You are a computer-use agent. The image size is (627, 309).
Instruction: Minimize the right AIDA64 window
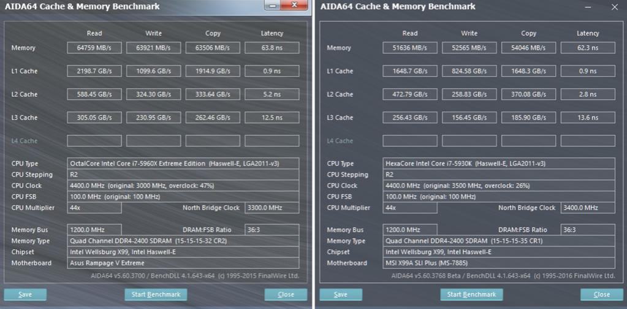click(x=587, y=7)
